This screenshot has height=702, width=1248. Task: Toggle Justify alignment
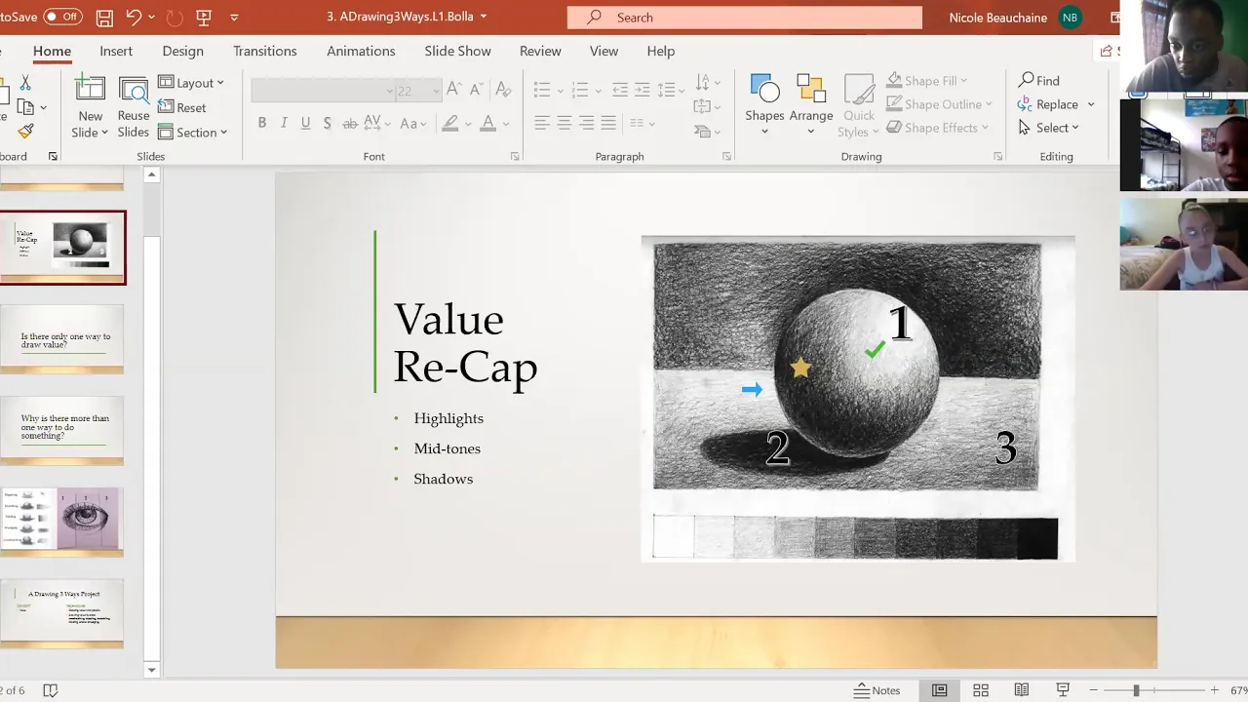(x=608, y=123)
